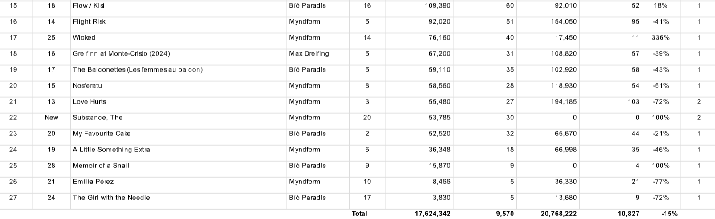Viewport: 715px width, 219px height.
Task: Click the 17,624,342 total cell
Action: pyautogui.click(x=432, y=214)
